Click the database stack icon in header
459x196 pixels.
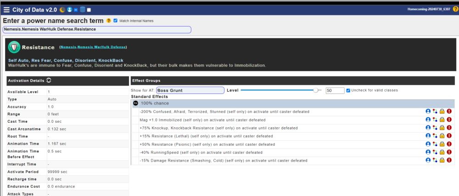pos(82,10)
